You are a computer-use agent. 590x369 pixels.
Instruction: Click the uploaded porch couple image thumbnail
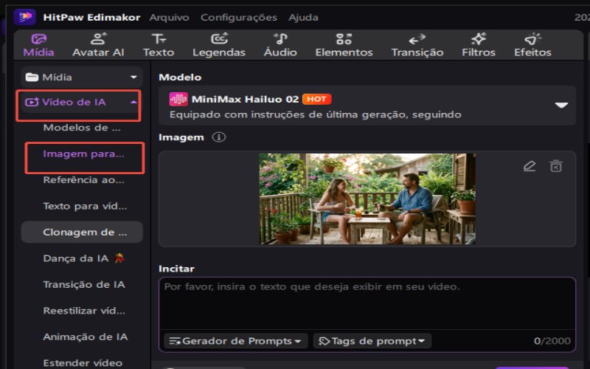(x=367, y=199)
